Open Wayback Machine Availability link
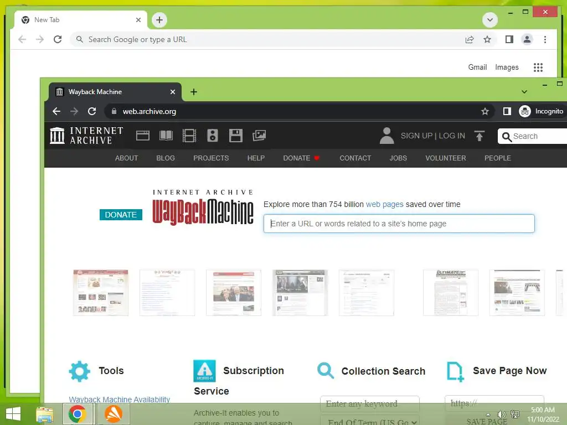Image resolution: width=567 pixels, height=425 pixels. 120,400
